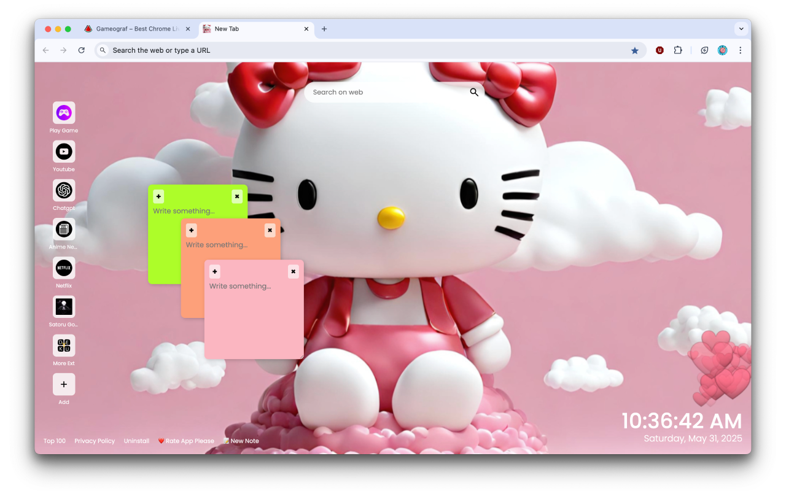Open the Chrome extensions puzzle icon
Image resolution: width=786 pixels, height=491 pixels.
pos(678,50)
